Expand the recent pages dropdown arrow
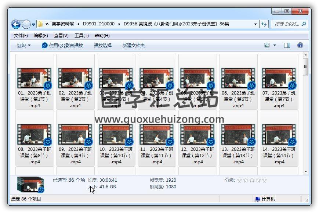 [34, 25]
